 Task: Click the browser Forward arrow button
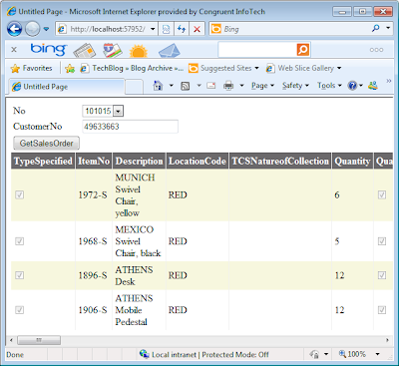[32, 29]
